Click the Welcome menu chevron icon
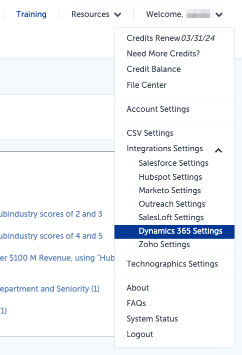 pos(219,15)
